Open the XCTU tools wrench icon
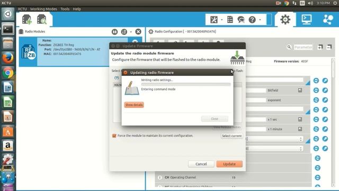 214,20
